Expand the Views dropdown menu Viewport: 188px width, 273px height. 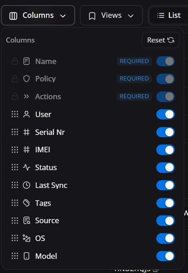111,16
